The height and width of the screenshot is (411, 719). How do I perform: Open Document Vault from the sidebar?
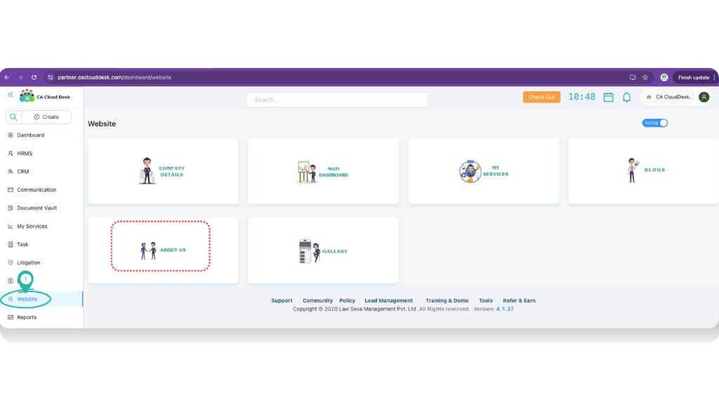11,207
